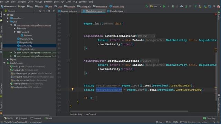
Task: Open the app run configuration dropdown
Action: 155,6
